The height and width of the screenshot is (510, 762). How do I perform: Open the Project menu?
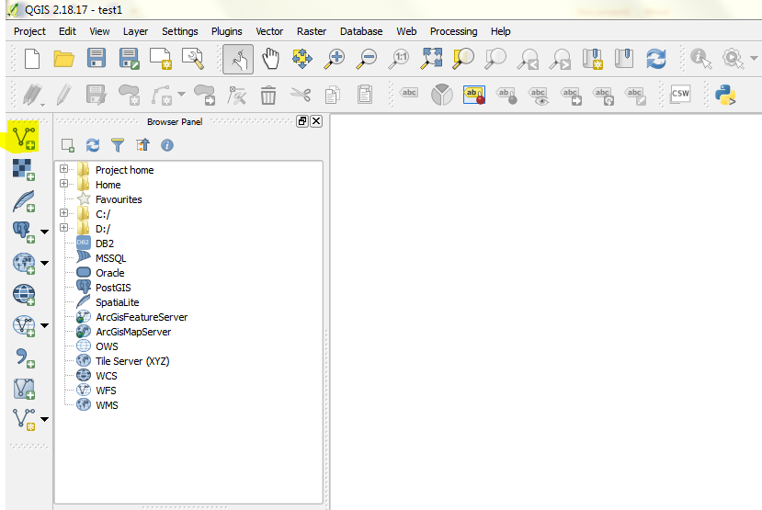[29, 31]
